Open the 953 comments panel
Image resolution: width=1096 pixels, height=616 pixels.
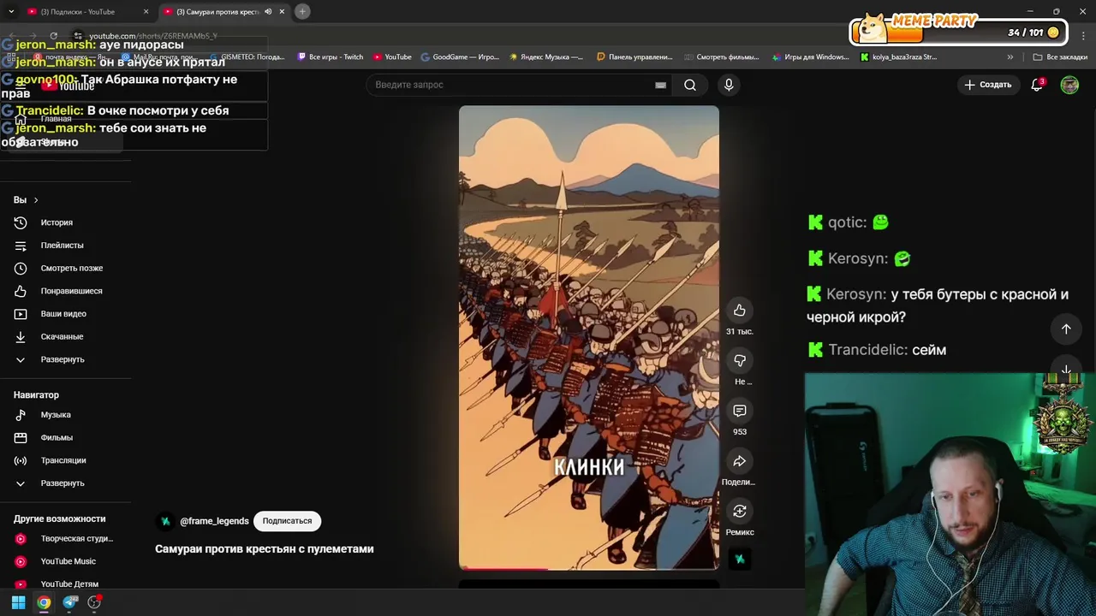pyautogui.click(x=740, y=411)
